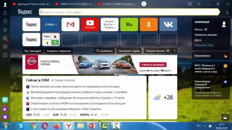Viewport: 232px width, 130px height.
Task: Open the browsing history clock icon
Action: click(x=5, y=21)
